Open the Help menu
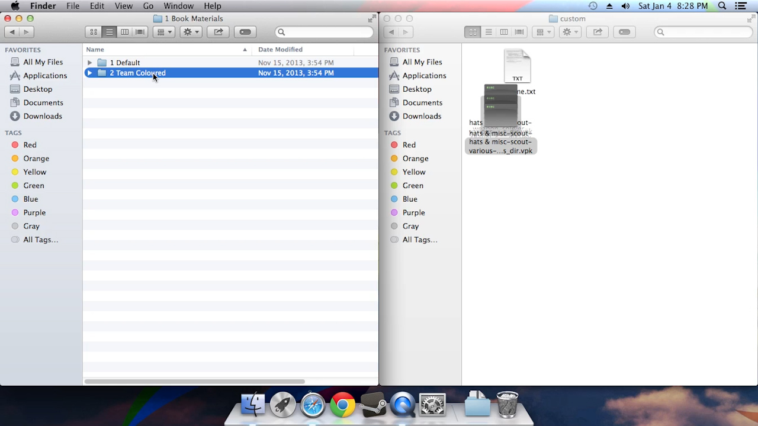The height and width of the screenshot is (426, 758). tap(213, 6)
